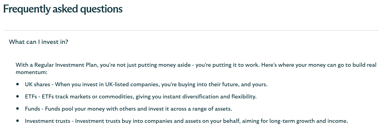Screen dimensions: 379x128
Task: Collapse the "What can I invest in?" question
Action: [x=39, y=42]
